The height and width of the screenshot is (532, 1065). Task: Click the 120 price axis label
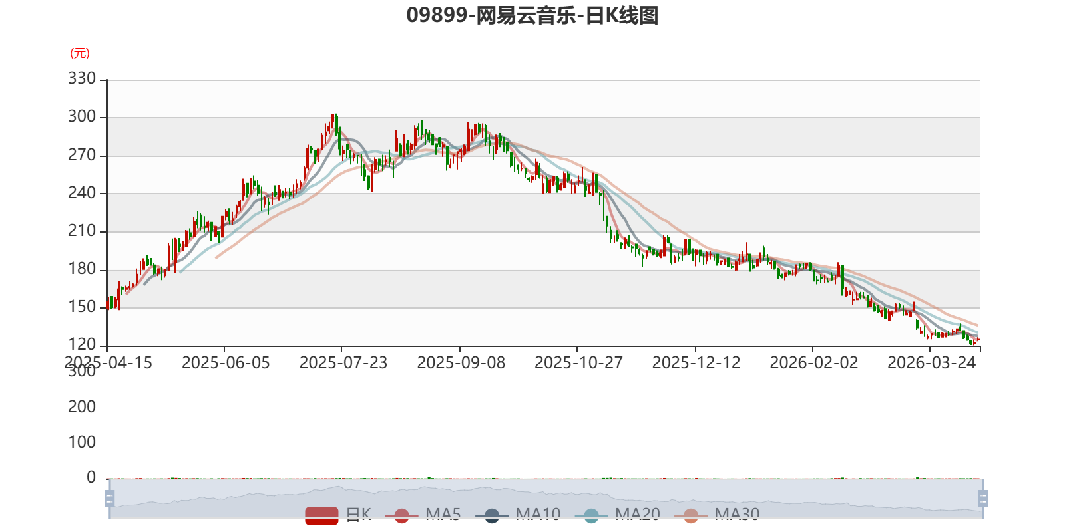pos(82,344)
